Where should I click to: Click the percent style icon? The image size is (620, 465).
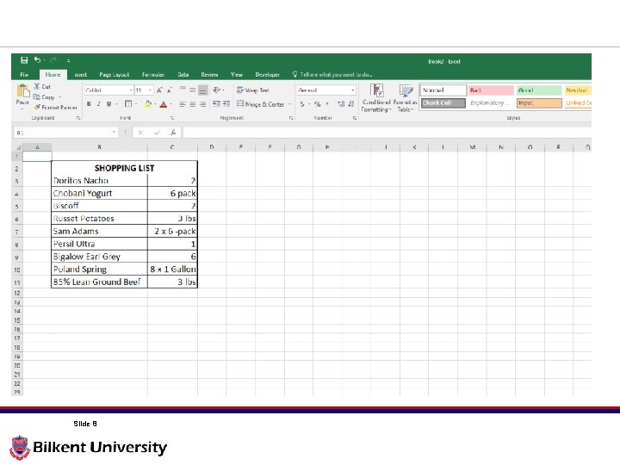(317, 104)
